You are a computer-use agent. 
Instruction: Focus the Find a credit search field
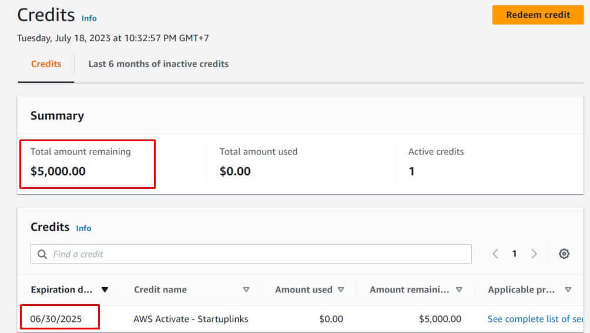point(251,254)
